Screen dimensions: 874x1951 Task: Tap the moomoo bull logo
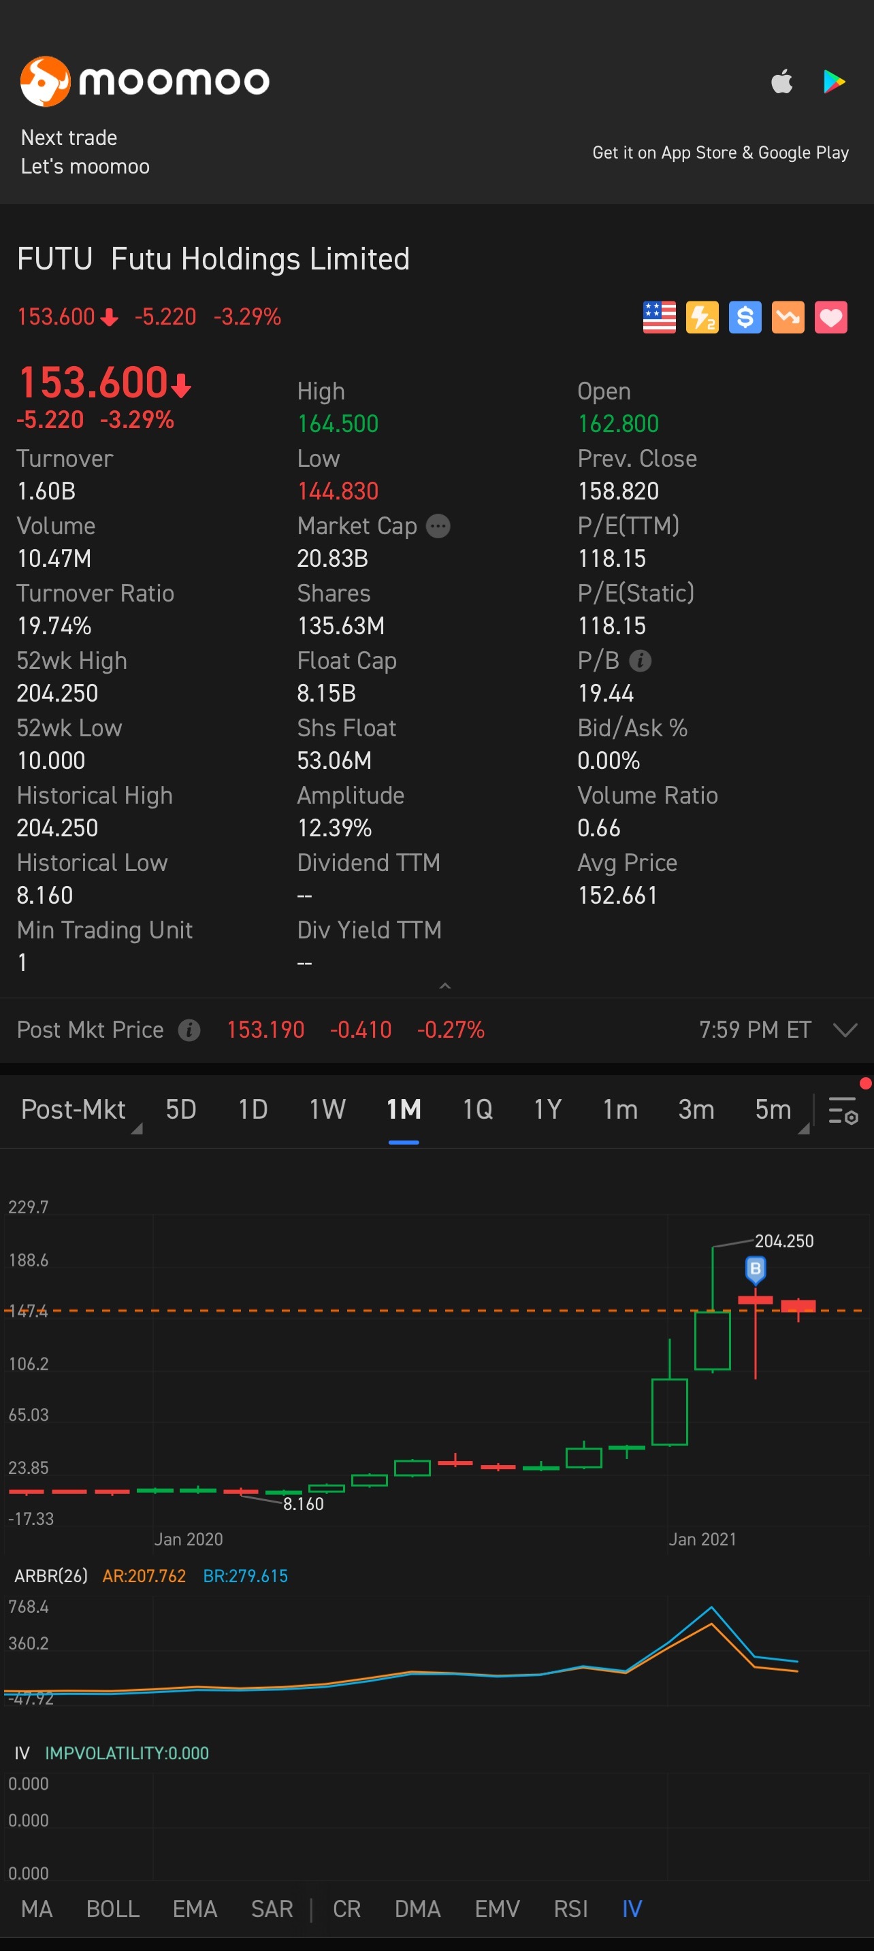[x=46, y=81]
